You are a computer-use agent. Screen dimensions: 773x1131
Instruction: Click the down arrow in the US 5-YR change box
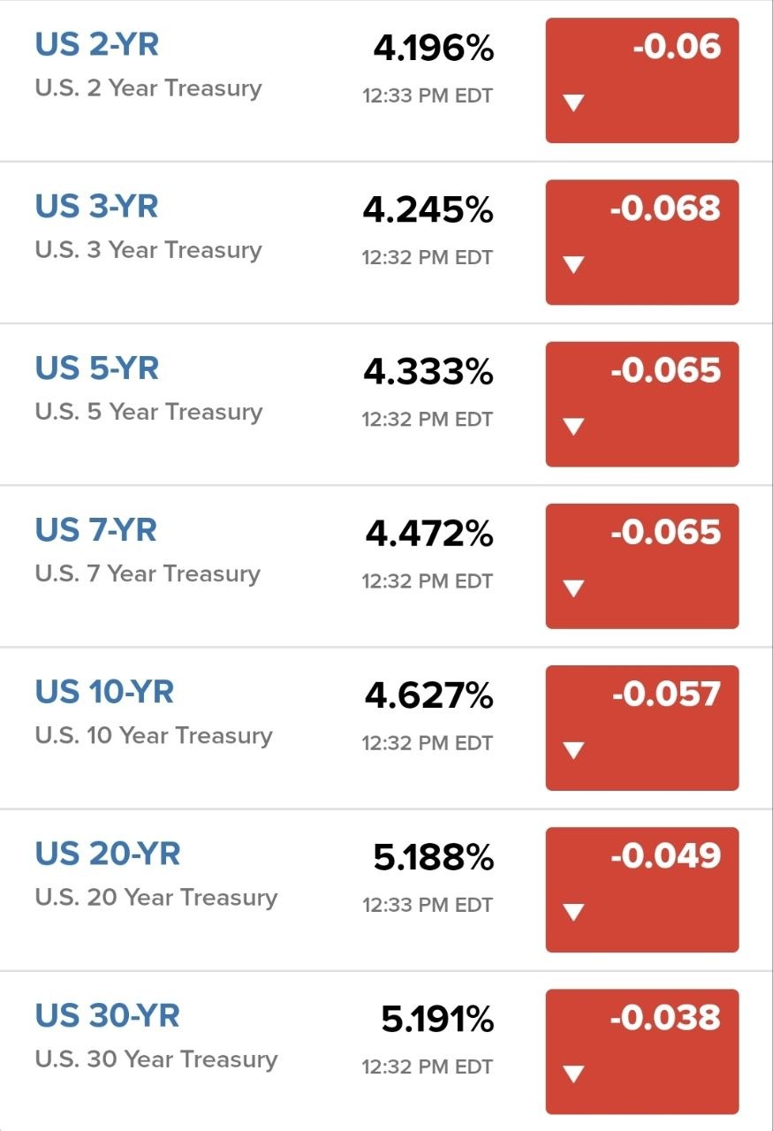pos(573,427)
